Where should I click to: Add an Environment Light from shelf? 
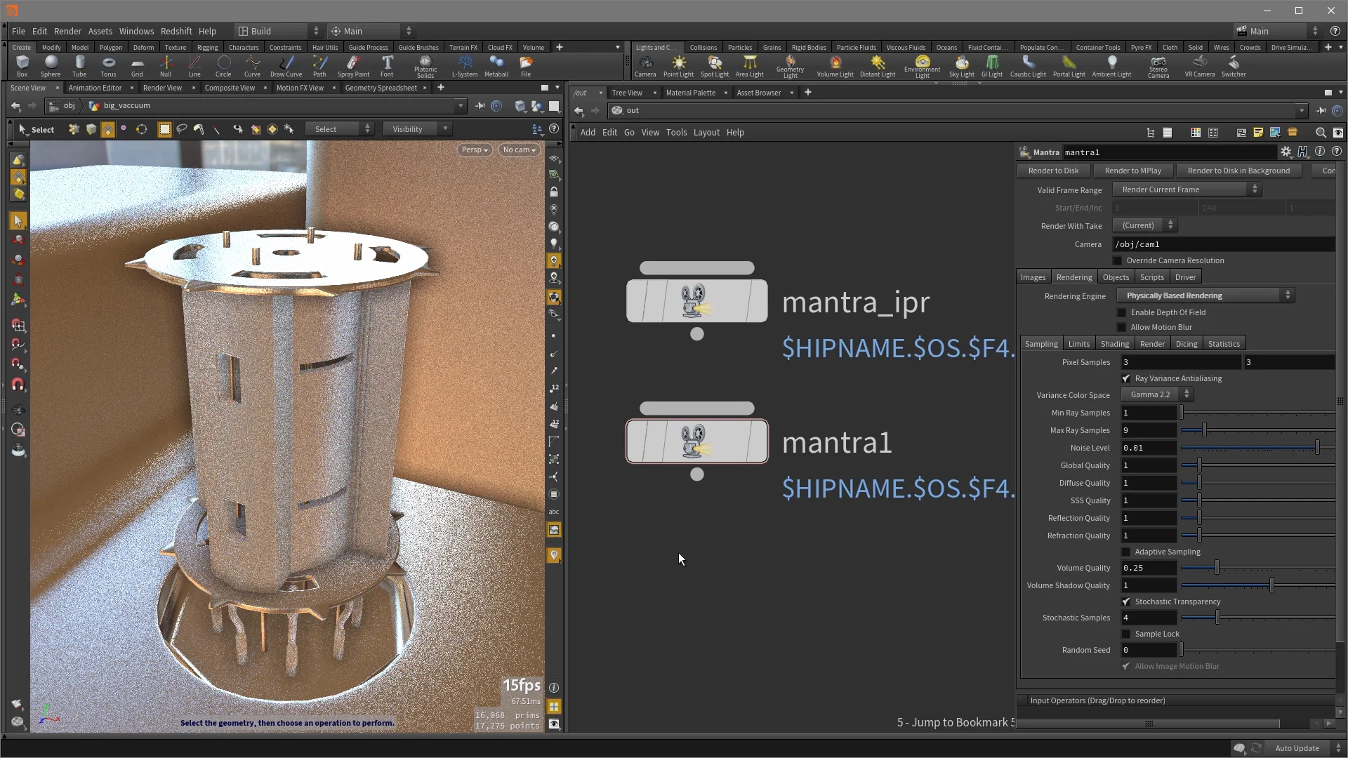tap(922, 65)
